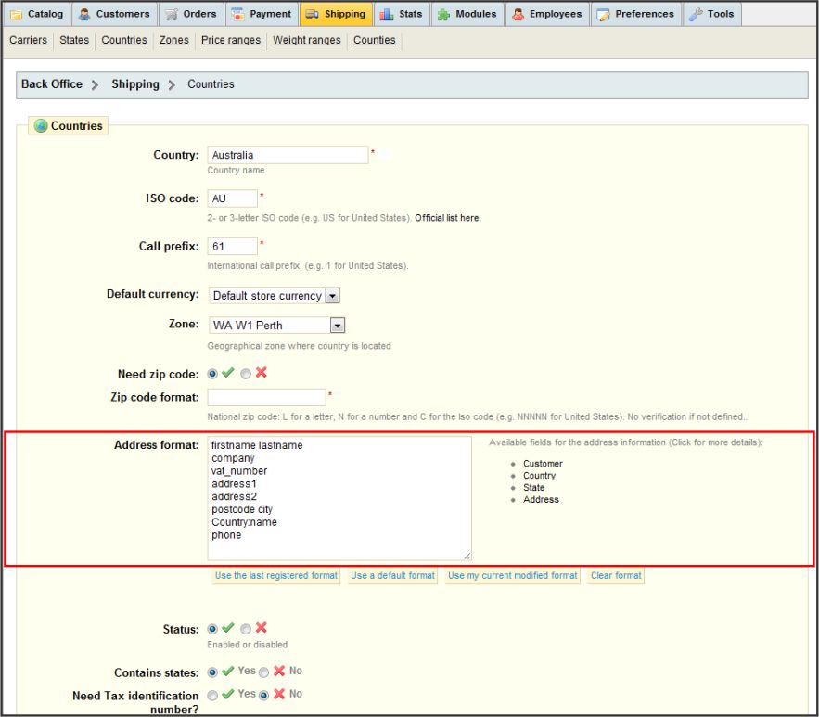Click the Zip code format input field
This screenshot has height=717, width=819.
point(267,397)
